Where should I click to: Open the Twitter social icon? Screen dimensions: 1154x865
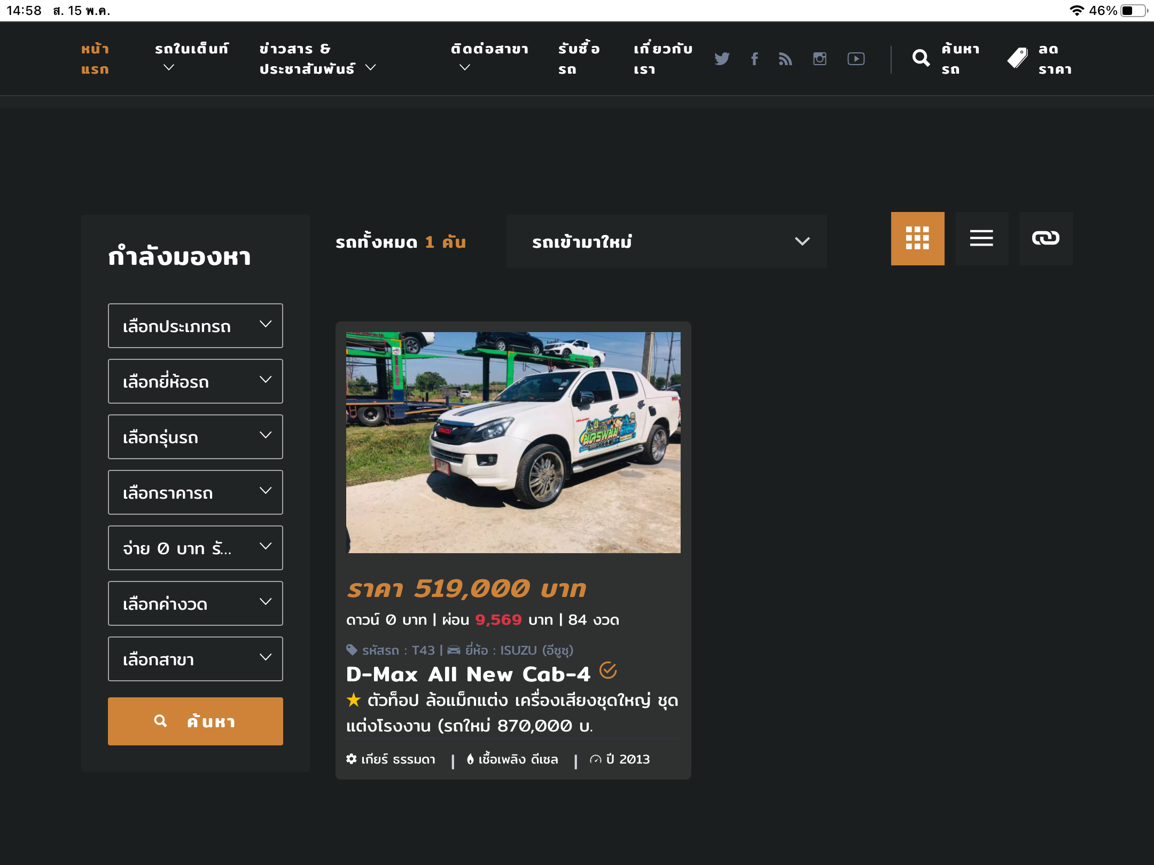tap(722, 59)
